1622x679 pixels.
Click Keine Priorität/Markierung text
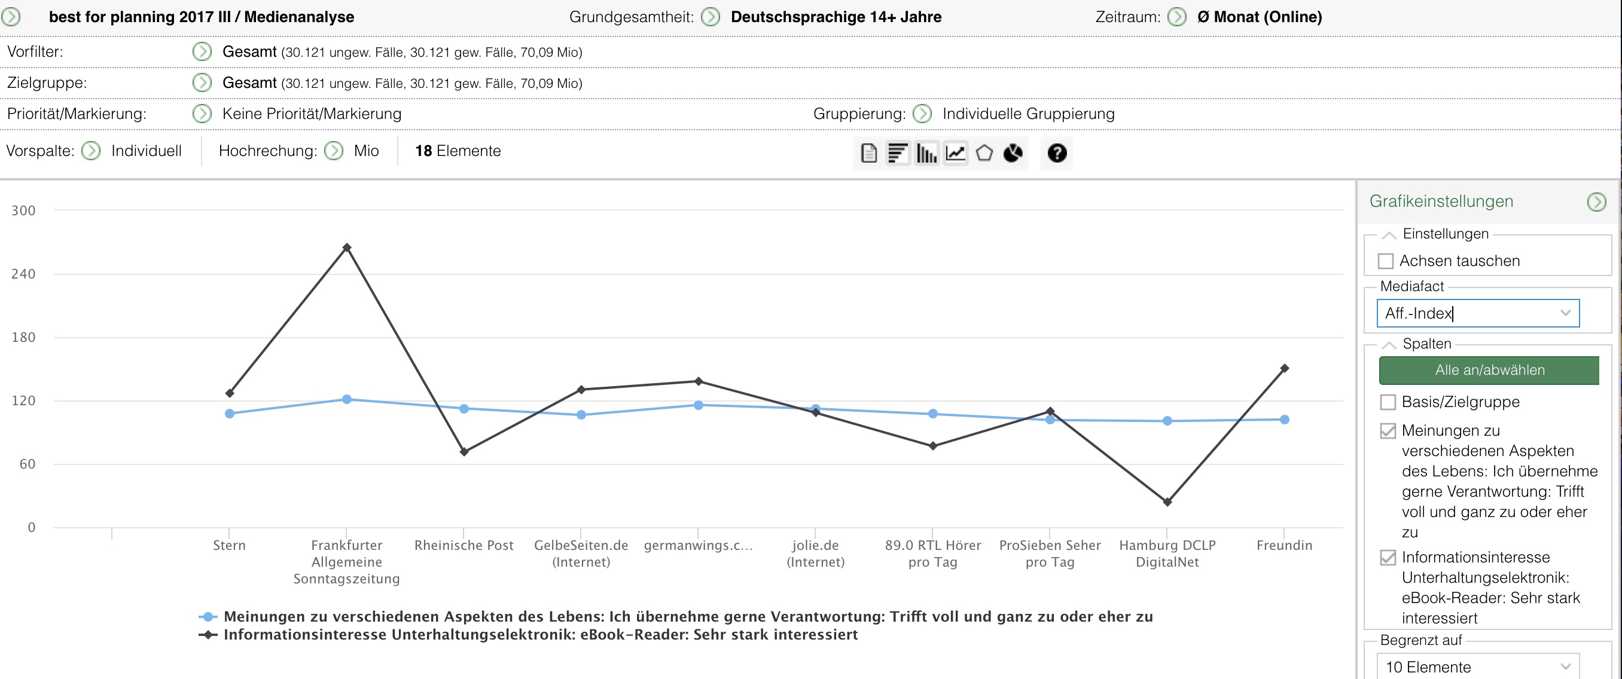click(x=312, y=114)
